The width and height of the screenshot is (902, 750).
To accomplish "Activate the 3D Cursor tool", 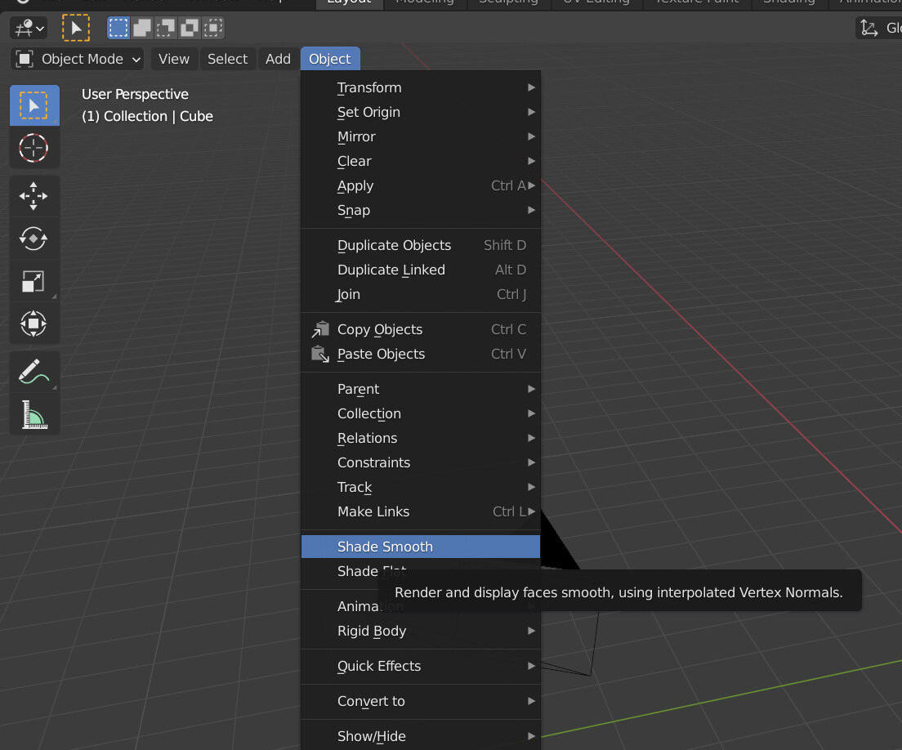I will point(34,148).
